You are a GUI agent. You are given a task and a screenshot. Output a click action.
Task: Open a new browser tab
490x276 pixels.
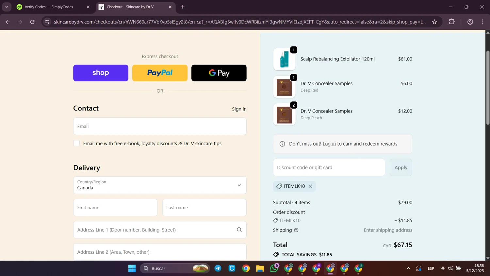point(183,7)
